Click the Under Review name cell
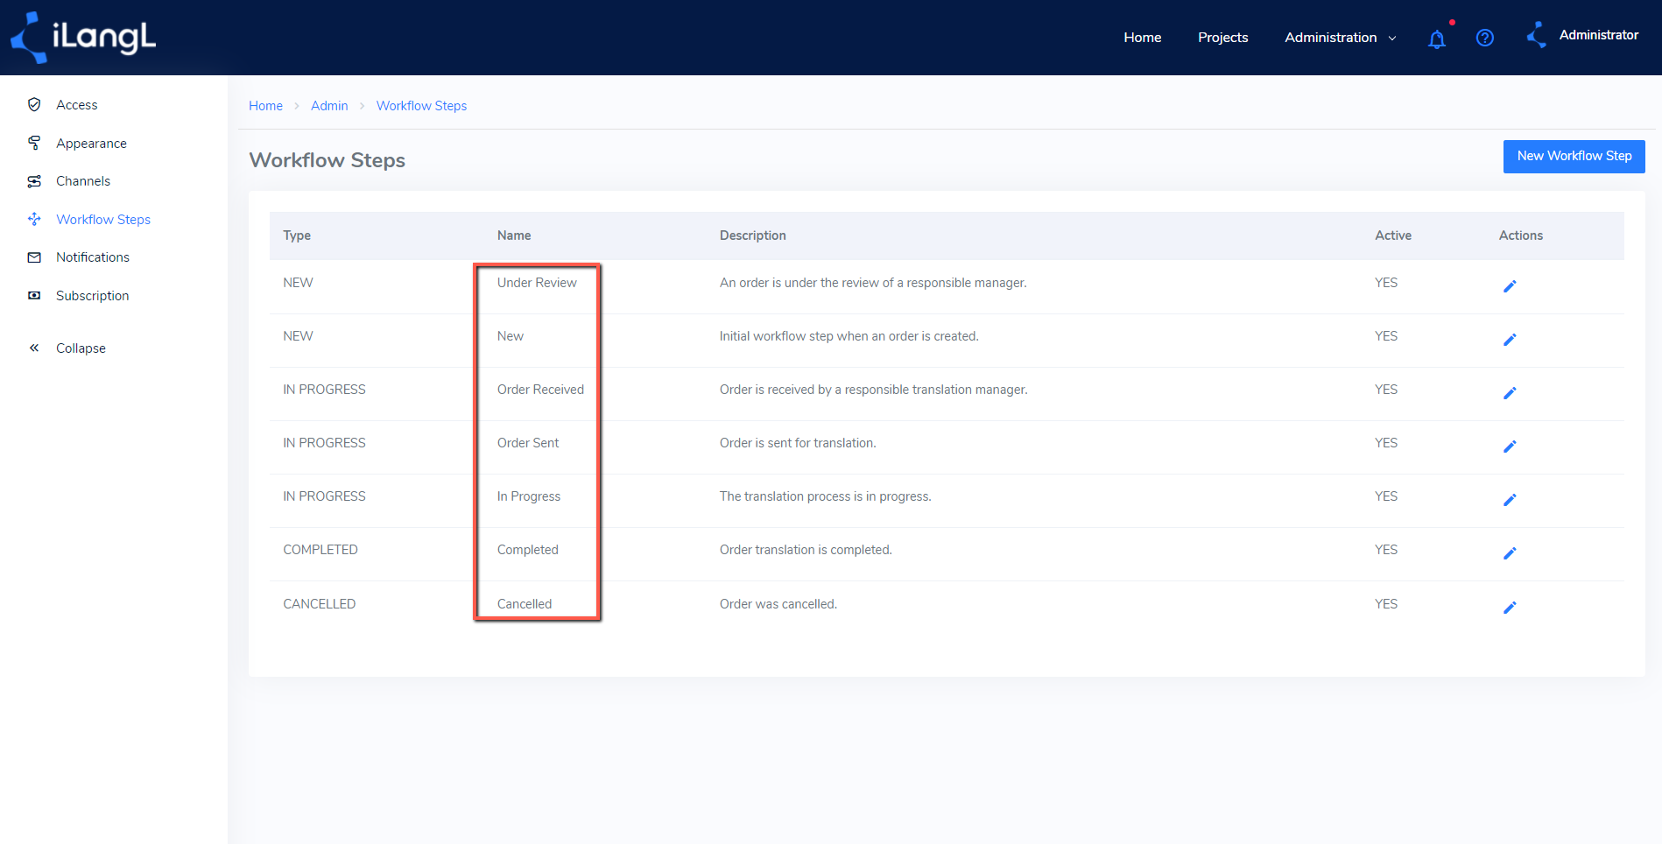The height and width of the screenshot is (844, 1662). click(x=537, y=283)
